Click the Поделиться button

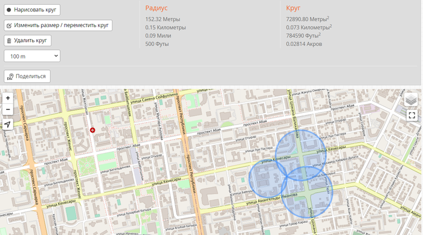click(x=27, y=76)
